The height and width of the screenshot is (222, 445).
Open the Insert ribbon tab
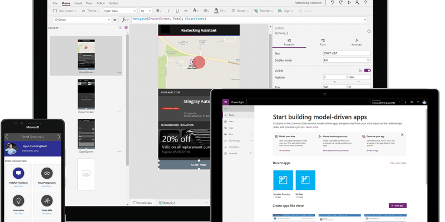[78, 3]
